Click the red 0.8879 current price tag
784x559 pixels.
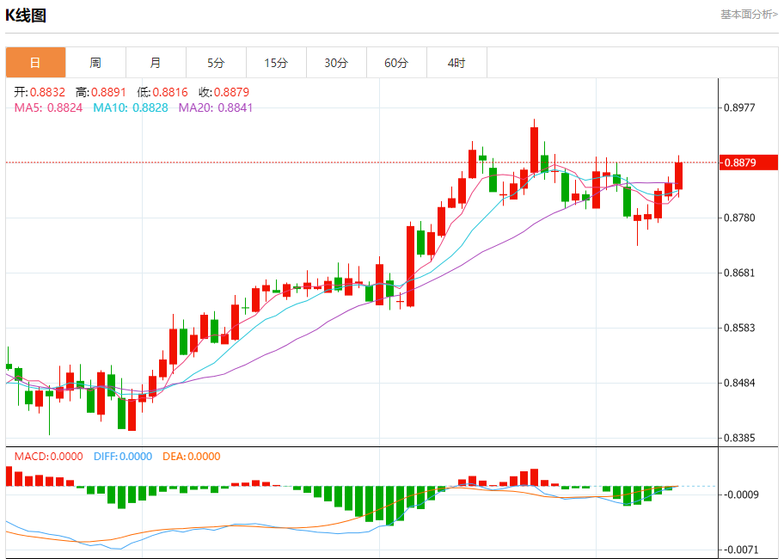(x=749, y=163)
